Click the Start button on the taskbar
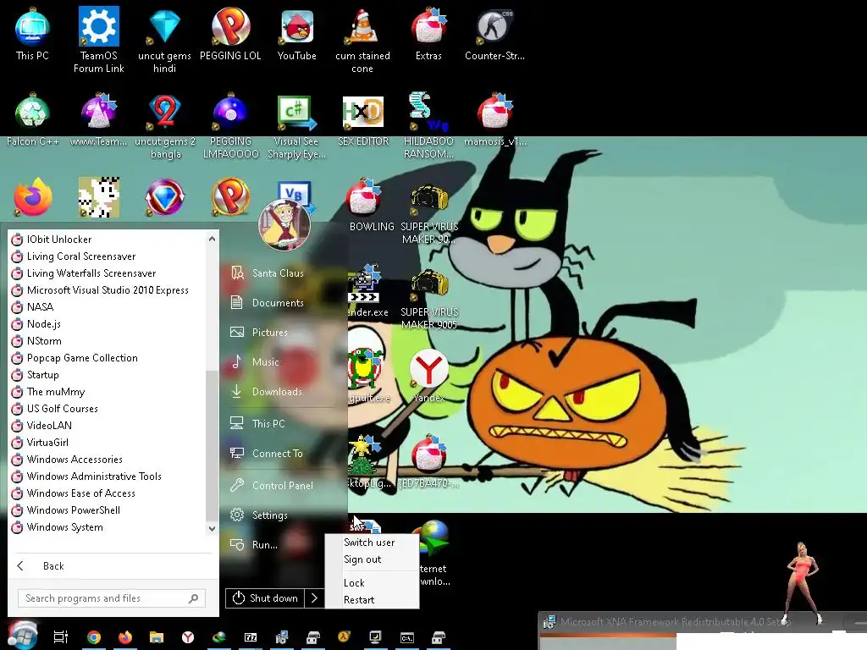The width and height of the screenshot is (867, 650). coord(21,636)
